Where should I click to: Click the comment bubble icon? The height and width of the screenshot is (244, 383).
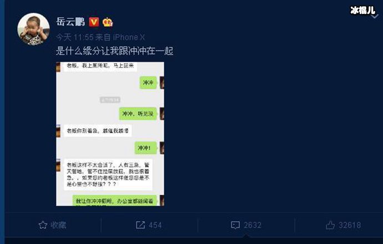235,225
